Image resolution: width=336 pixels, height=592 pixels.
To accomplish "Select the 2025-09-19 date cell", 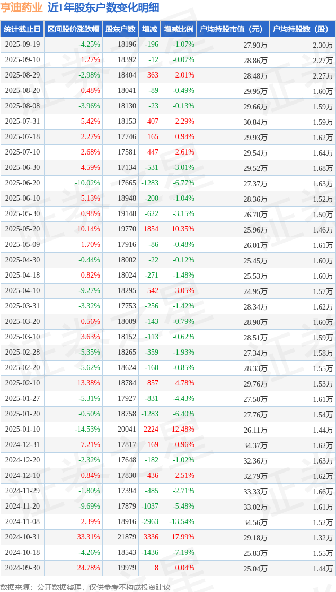I will [22, 45].
